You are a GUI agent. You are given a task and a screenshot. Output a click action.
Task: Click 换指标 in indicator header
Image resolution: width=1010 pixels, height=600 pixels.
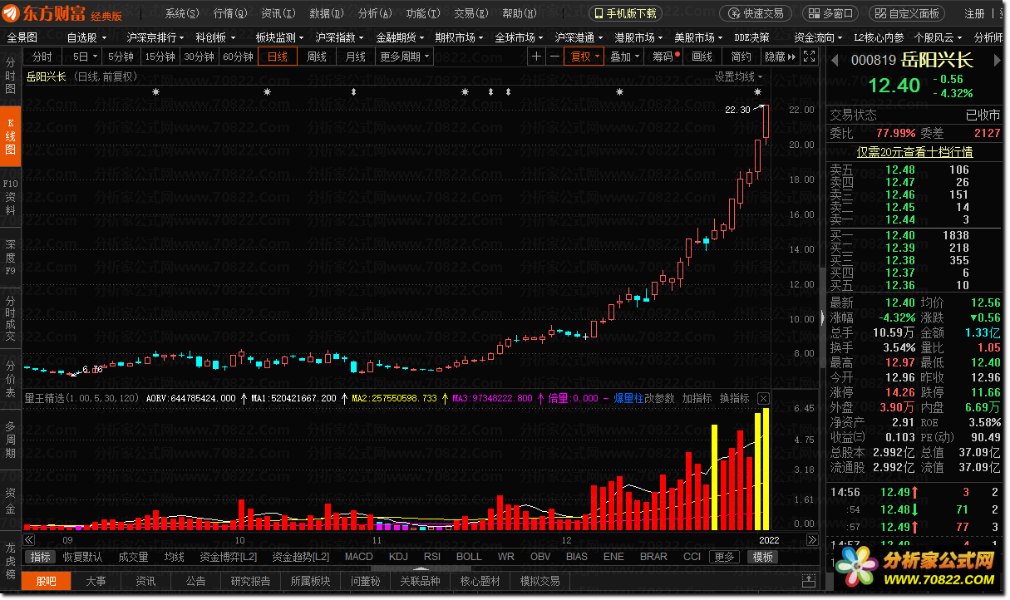click(x=734, y=399)
